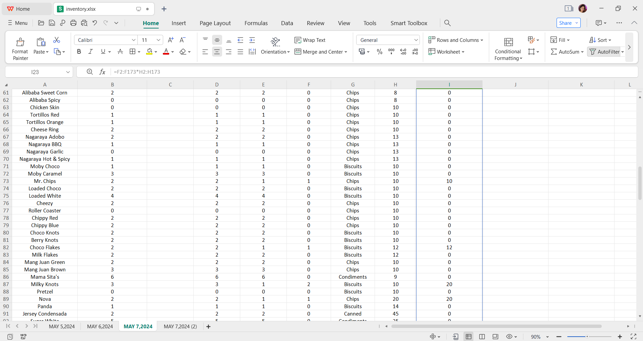Open the General number format dropdown
The image size is (643, 341).
point(416,40)
